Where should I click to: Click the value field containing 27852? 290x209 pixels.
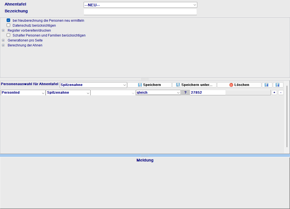pyautogui.click(x=207, y=93)
